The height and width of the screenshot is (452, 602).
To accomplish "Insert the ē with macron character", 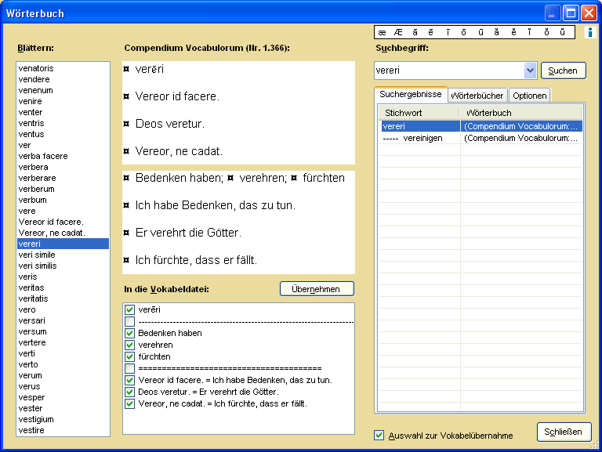I will [x=431, y=33].
